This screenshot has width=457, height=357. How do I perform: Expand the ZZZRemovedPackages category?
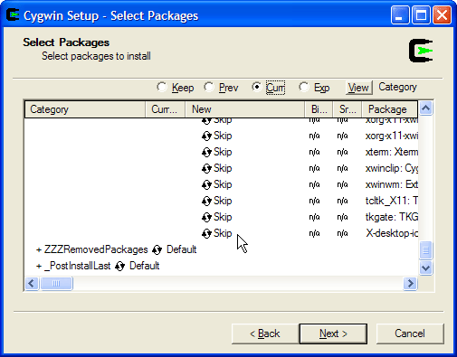(x=39, y=250)
